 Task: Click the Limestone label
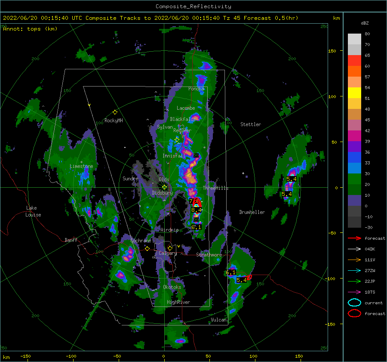pos(81,166)
